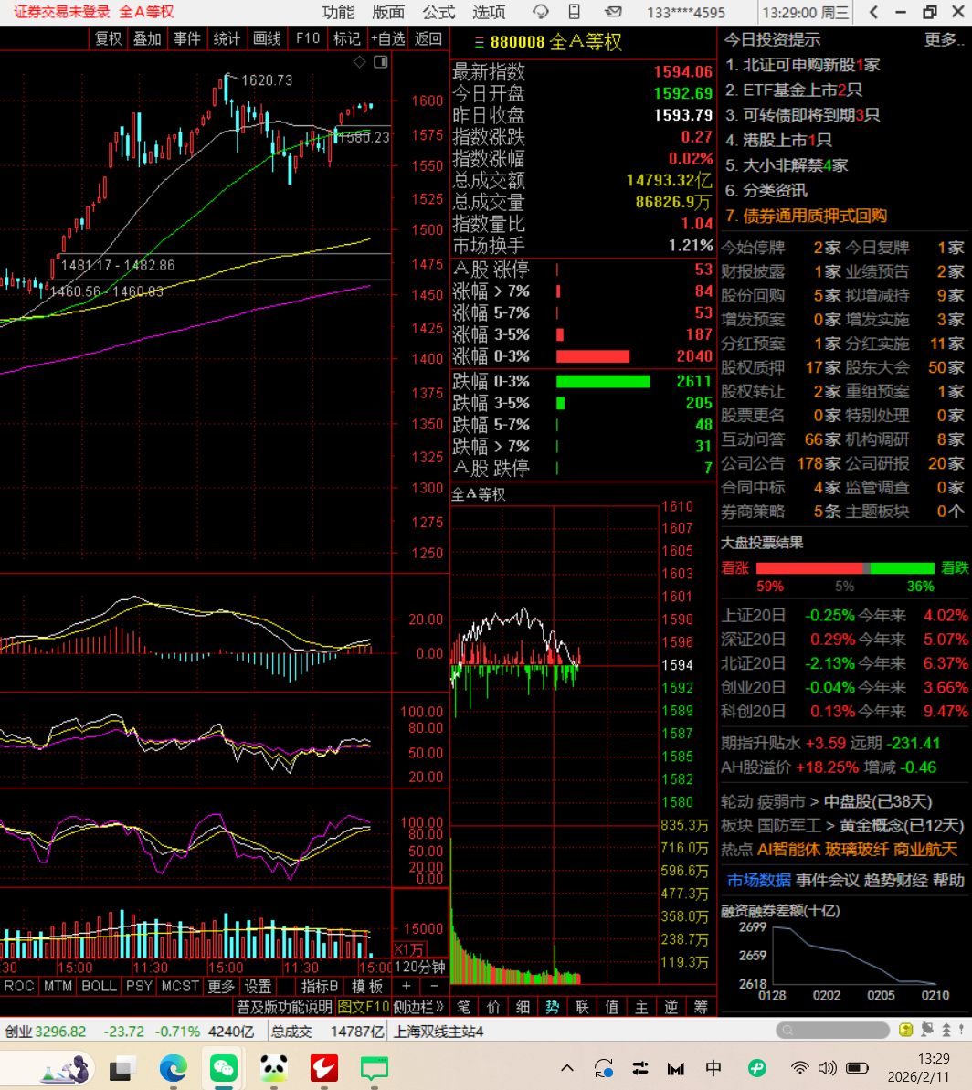Click the search box in status bar
972x1090 pixels.
pyautogui.click(x=831, y=1031)
